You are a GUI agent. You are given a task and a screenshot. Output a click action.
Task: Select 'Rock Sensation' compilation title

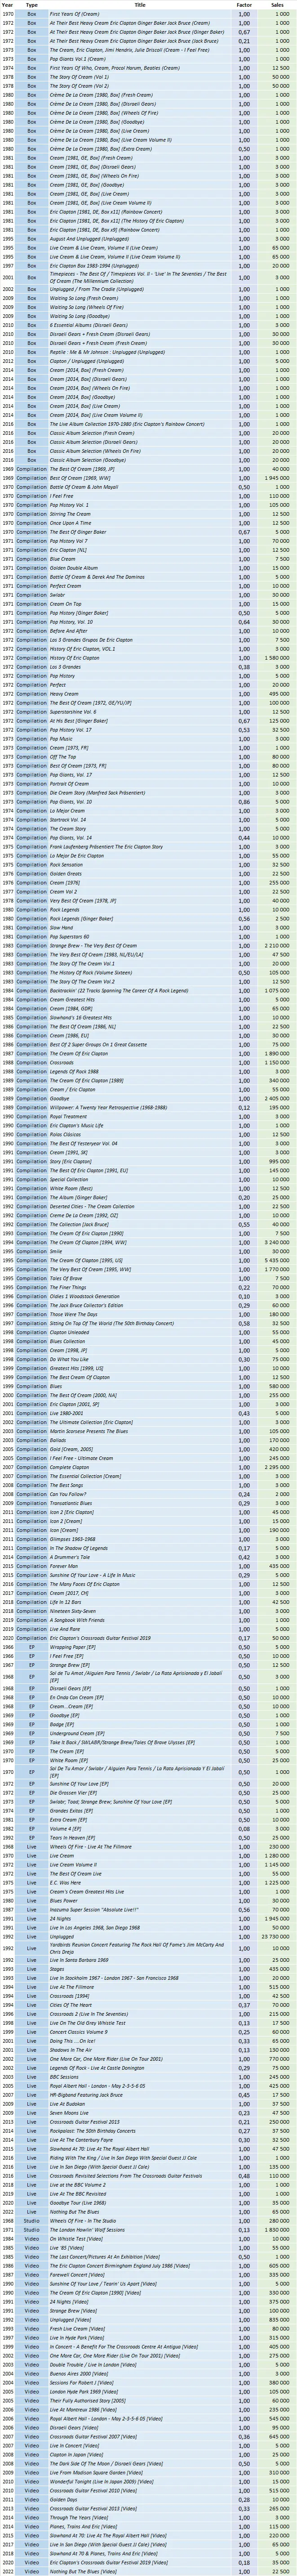67,865
